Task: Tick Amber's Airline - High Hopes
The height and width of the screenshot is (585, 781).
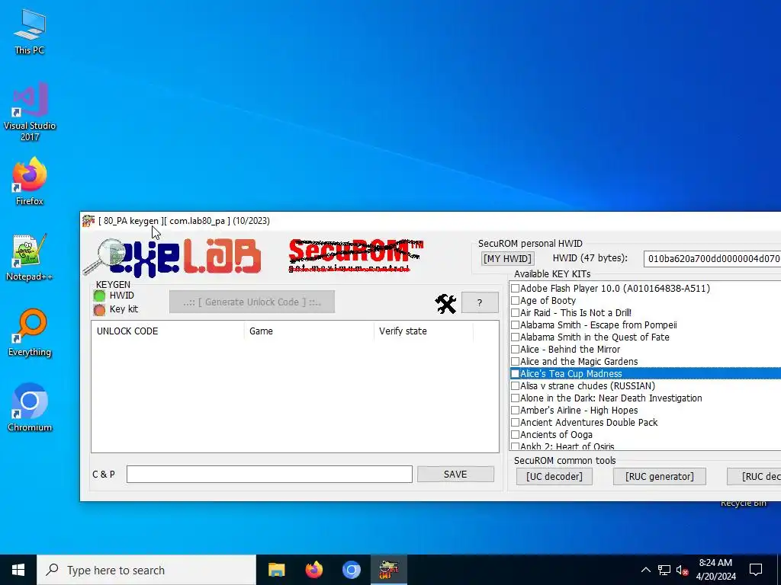Action: tap(516, 411)
